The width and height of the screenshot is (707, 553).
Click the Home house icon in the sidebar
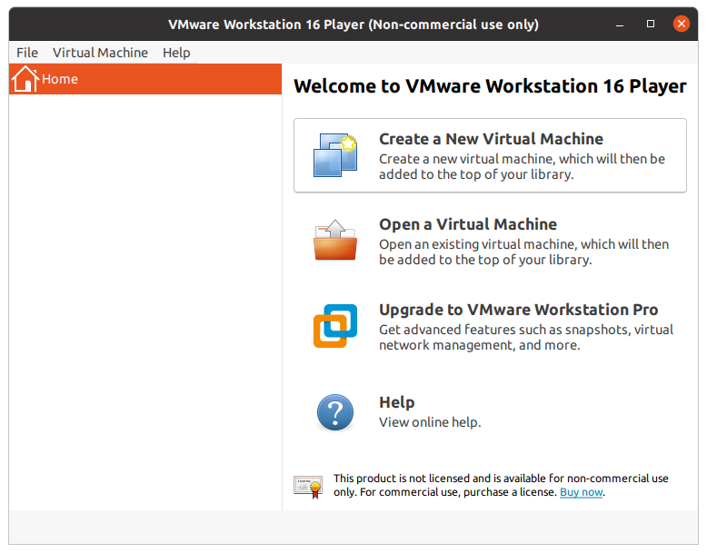coord(25,79)
